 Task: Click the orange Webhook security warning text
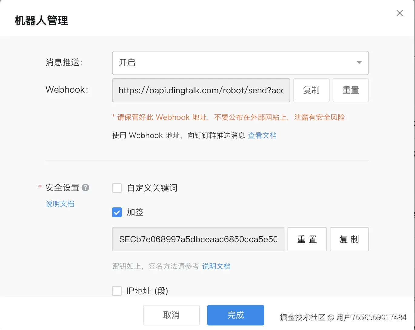coord(228,117)
